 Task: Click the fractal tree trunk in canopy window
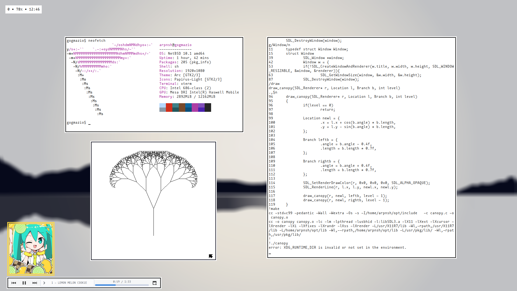click(153, 222)
